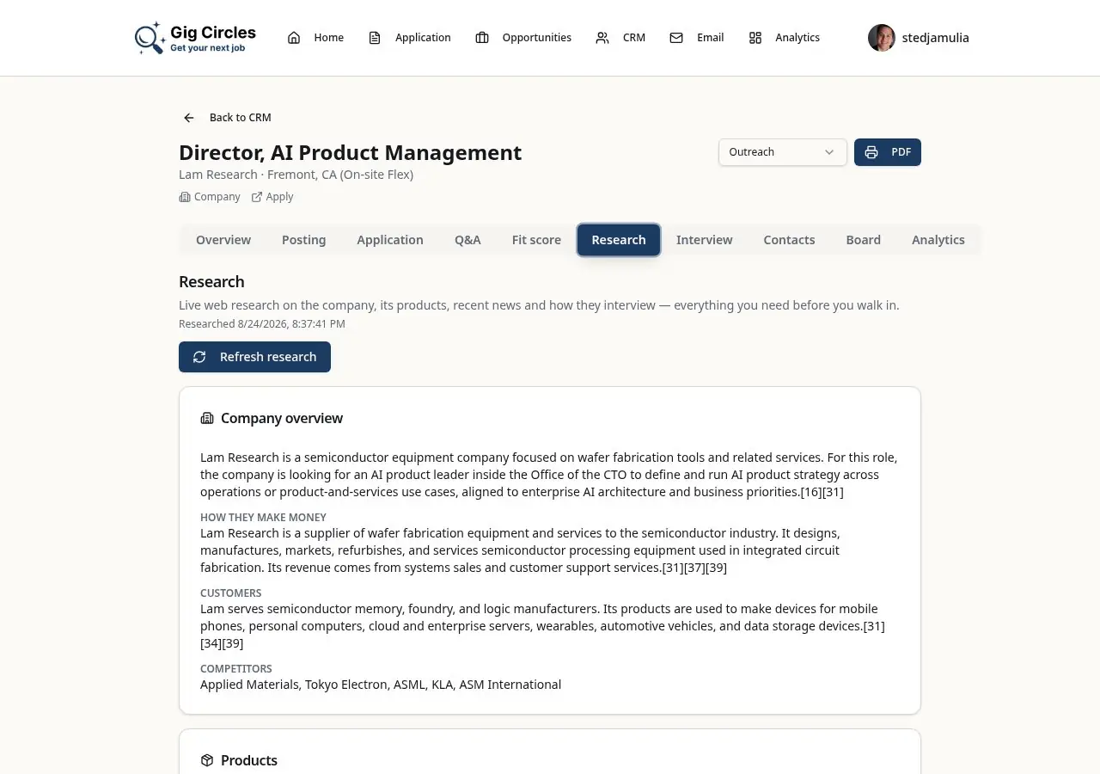The height and width of the screenshot is (774, 1100).
Task: Click the Products card heading
Action: point(249,761)
